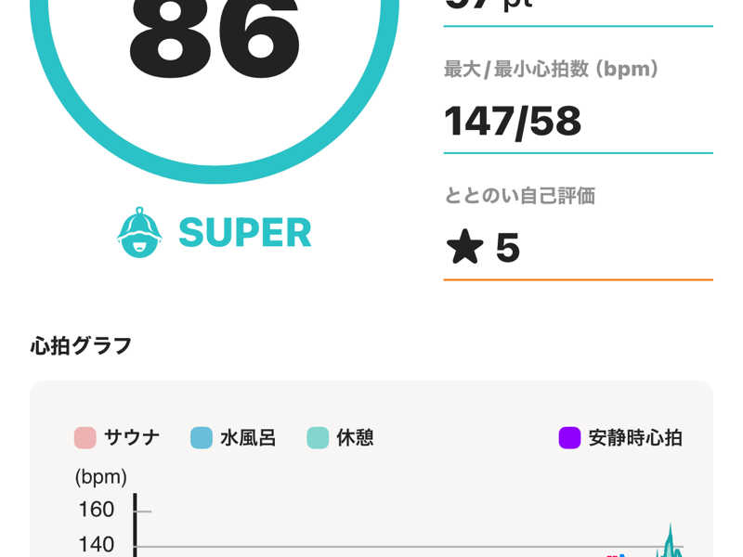
Task: Select the pink サウナ legend swatch
Action: [x=85, y=437]
